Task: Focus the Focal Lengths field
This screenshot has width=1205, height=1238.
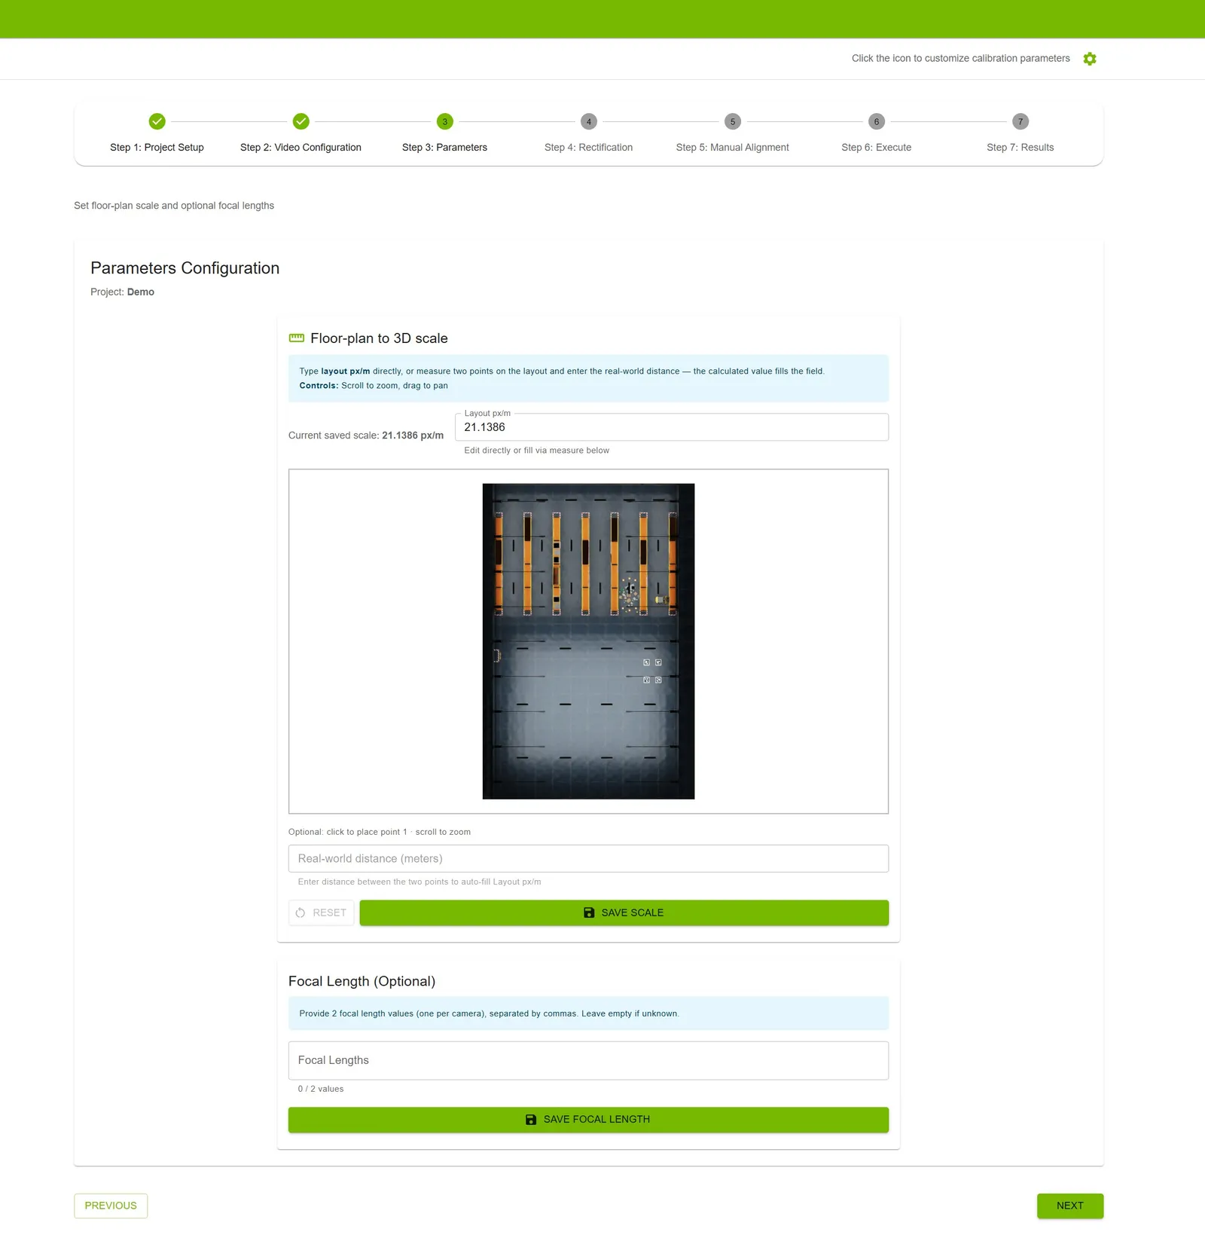Action: pyautogui.click(x=588, y=1061)
